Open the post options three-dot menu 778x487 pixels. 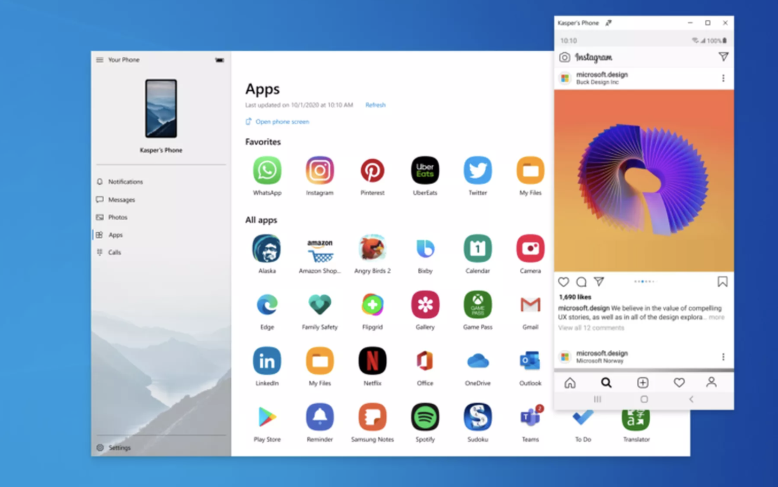(x=723, y=78)
